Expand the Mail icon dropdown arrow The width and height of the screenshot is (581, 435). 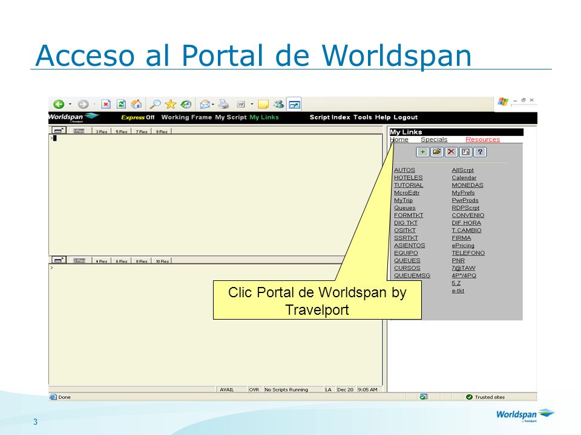click(x=213, y=105)
